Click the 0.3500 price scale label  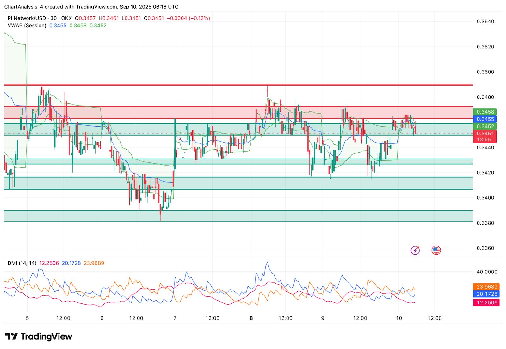485,72
